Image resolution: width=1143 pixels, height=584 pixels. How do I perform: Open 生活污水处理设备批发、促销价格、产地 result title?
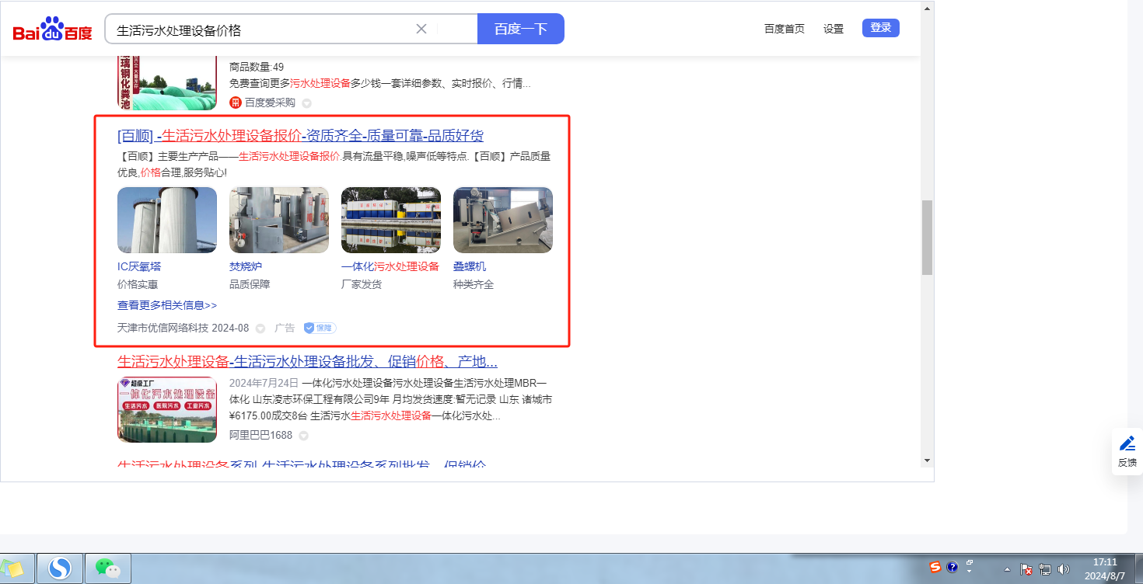(x=307, y=361)
